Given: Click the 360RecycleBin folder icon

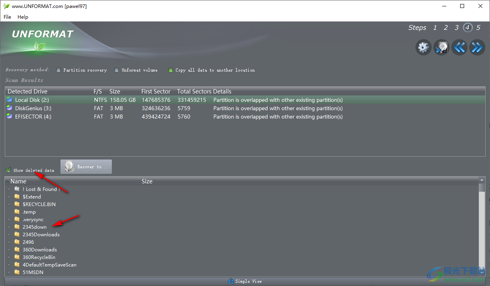Looking at the screenshot, I should [x=17, y=257].
